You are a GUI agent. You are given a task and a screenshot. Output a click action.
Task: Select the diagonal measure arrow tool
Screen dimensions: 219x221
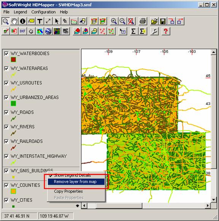[48, 21]
